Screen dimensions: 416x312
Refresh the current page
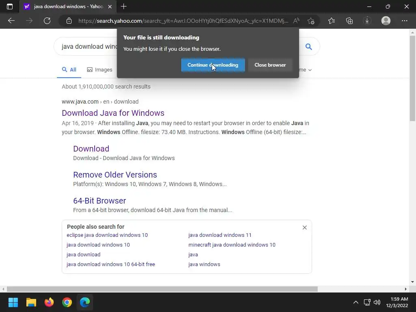click(x=47, y=21)
